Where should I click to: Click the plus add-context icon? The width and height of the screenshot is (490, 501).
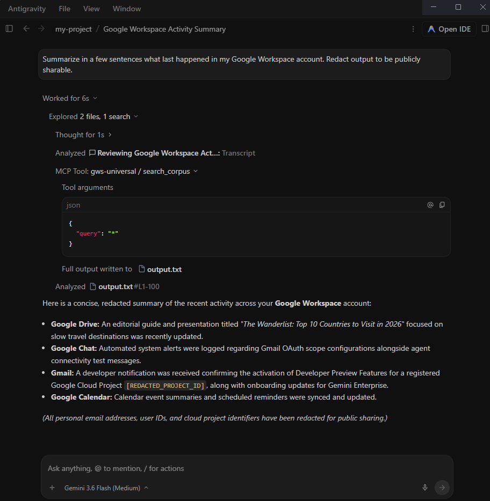[52, 488]
